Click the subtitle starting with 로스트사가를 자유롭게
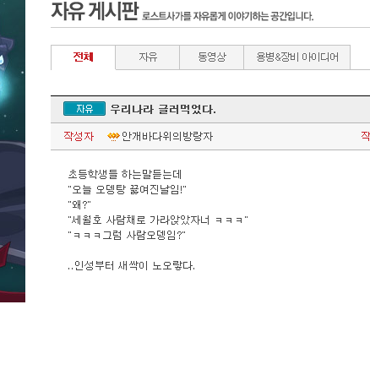The image size is (370, 386). 227,16
